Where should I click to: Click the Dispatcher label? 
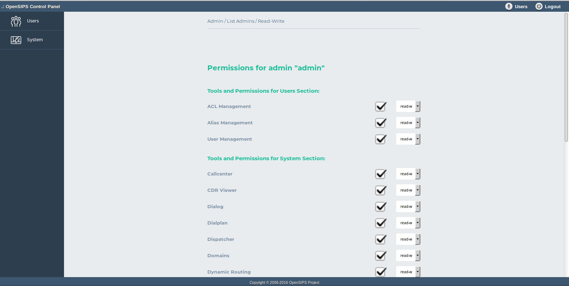point(220,239)
